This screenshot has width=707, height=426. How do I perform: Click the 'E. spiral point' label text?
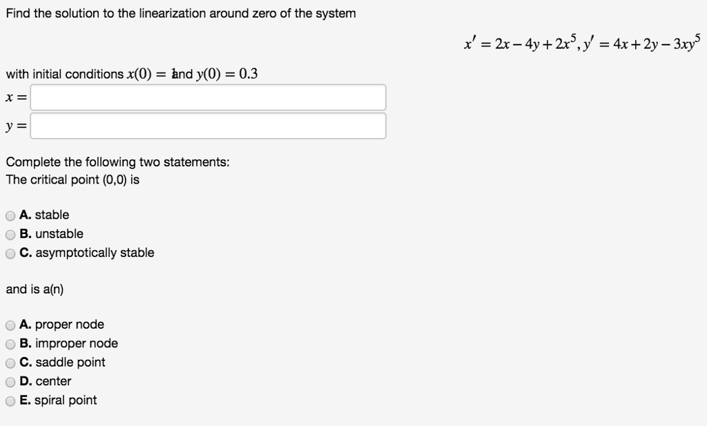pos(59,400)
